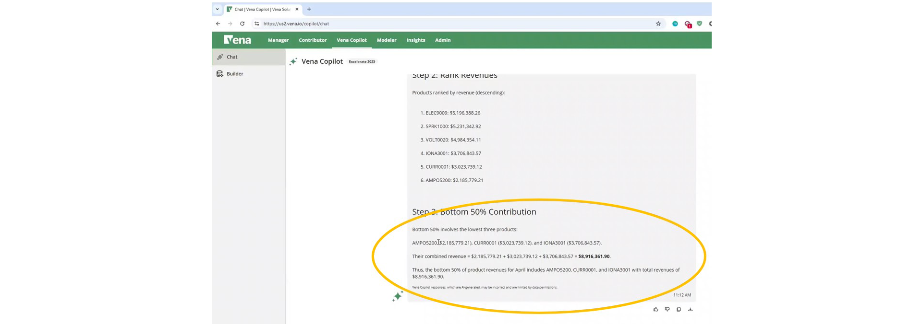Screen dimensions: 922x326
Task: Download the Copilot response
Action: 691,309
